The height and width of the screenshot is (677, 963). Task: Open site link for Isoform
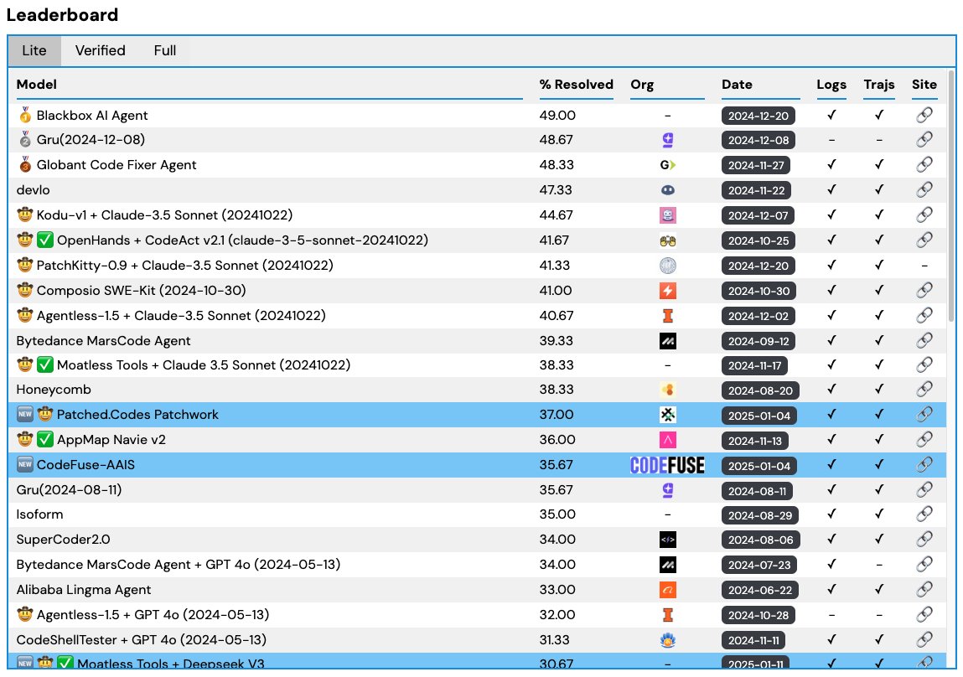point(924,514)
